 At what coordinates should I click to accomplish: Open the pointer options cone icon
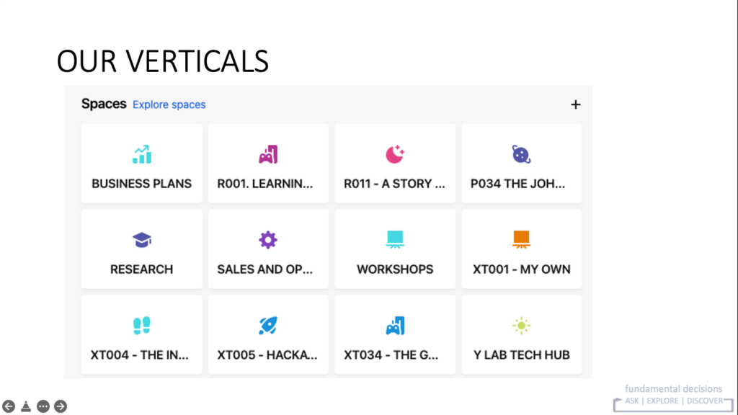click(x=26, y=406)
